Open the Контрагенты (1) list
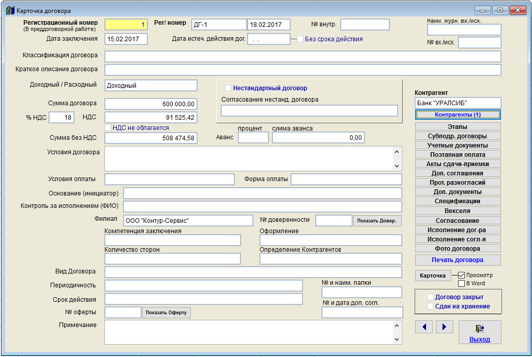 [458, 115]
